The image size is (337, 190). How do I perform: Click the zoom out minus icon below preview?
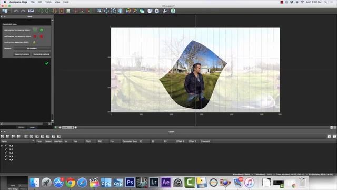(60, 127)
